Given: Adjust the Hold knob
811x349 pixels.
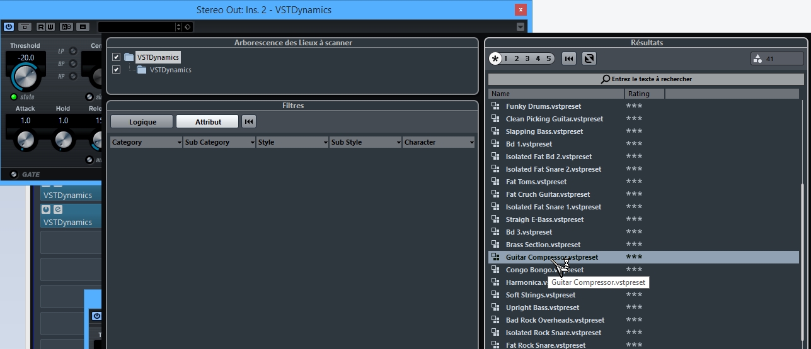Looking at the screenshot, I should click(x=63, y=139).
